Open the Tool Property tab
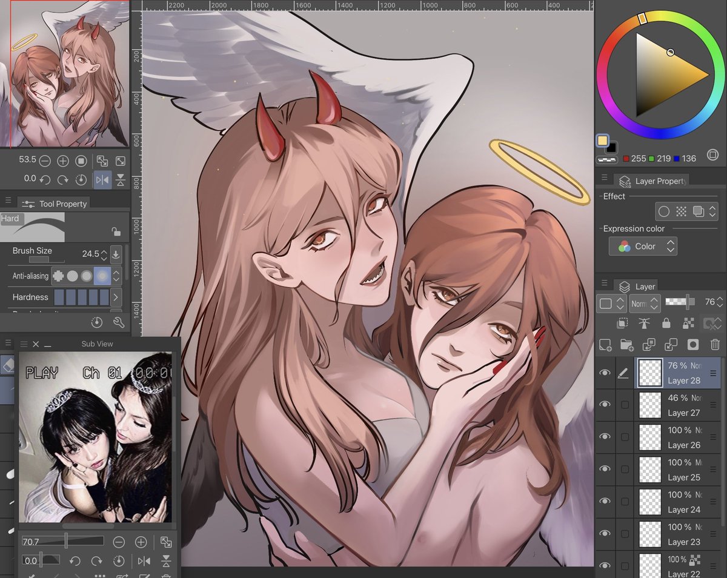This screenshot has height=578, width=727. 54,204
